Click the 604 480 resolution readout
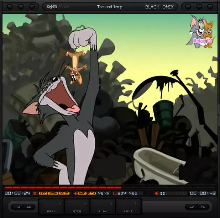The image size is (220, 218). (x=127, y=193)
